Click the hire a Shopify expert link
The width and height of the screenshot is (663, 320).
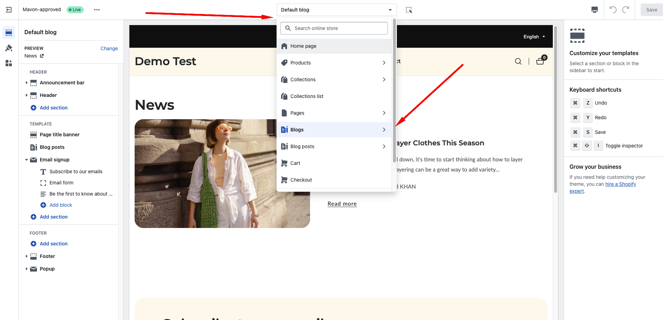[x=620, y=184]
